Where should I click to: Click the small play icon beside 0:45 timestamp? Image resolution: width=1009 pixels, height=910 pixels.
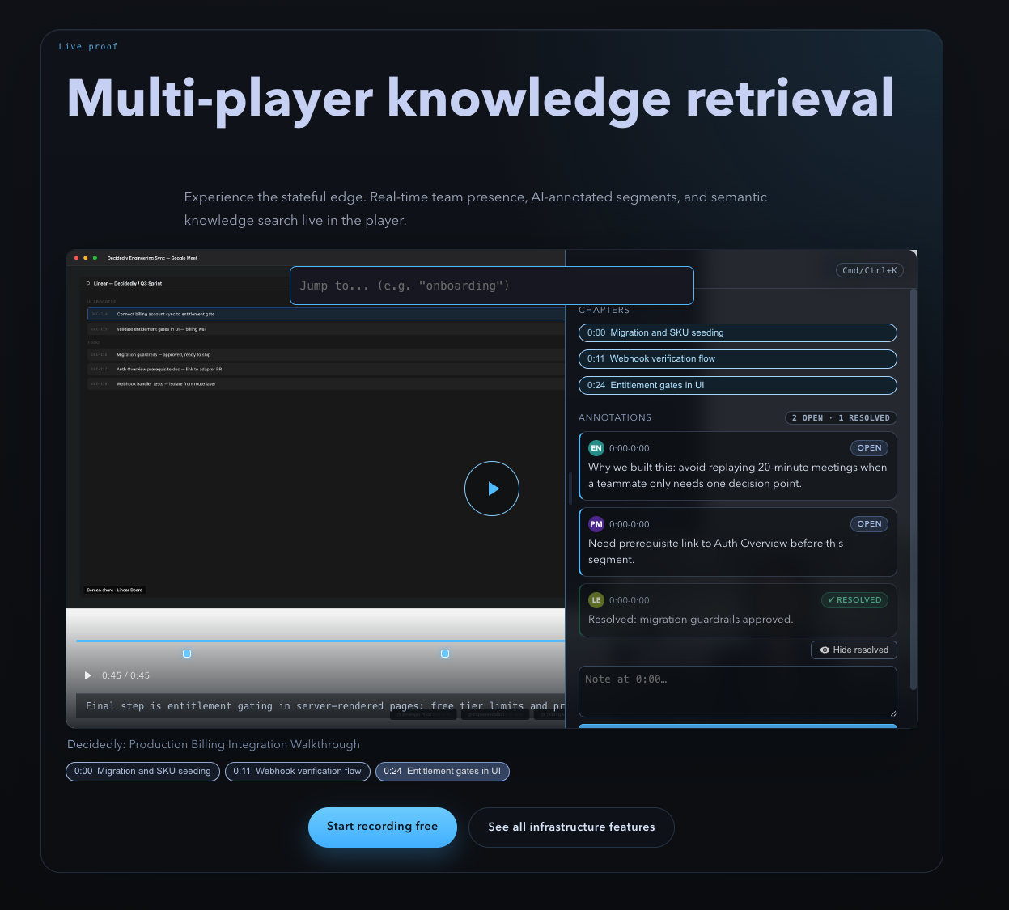[88, 675]
